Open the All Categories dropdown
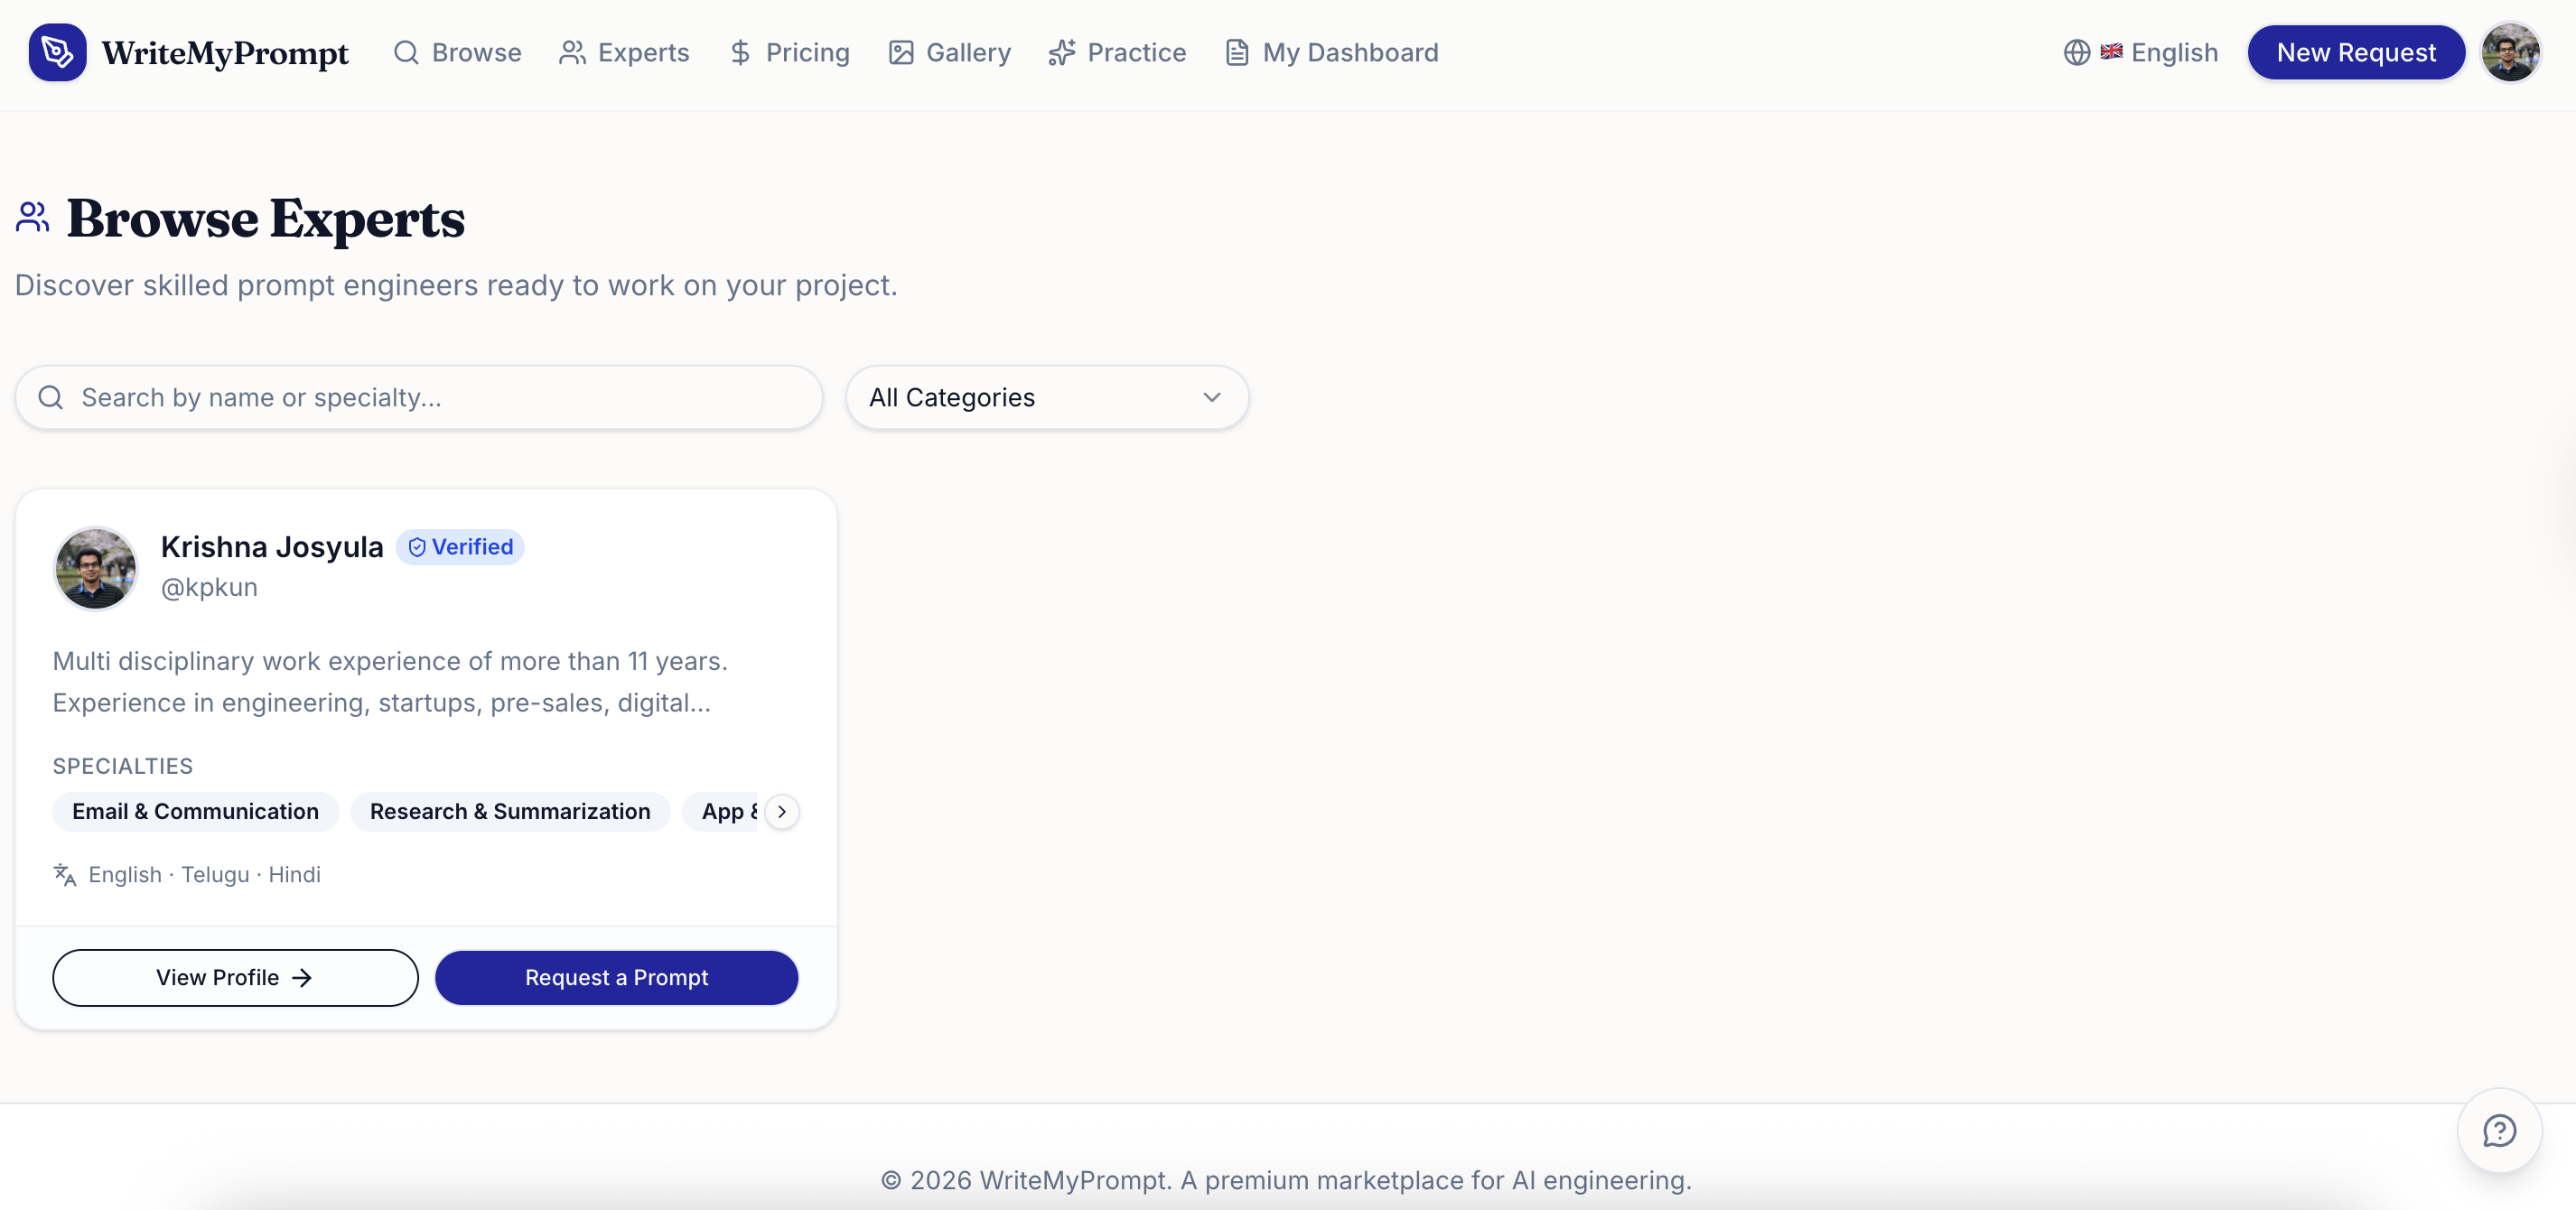This screenshot has height=1210, width=2576. [1046, 397]
